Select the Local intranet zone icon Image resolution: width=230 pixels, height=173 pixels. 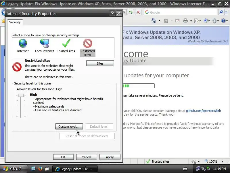(x=45, y=43)
